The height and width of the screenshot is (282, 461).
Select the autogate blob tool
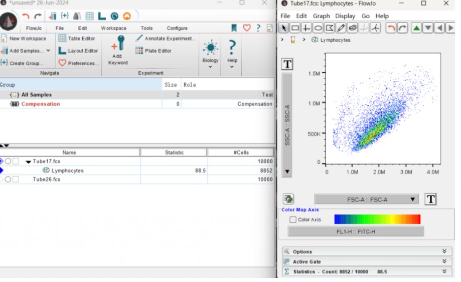(x=352, y=28)
